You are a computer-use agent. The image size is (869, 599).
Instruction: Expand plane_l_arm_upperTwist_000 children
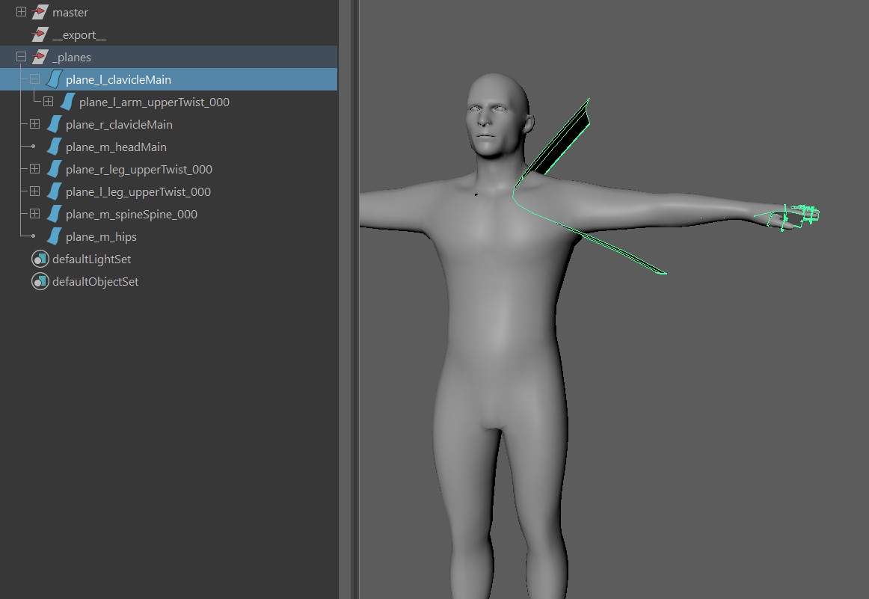pos(48,102)
